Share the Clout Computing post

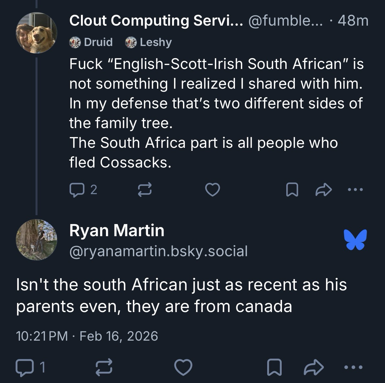pos(323,190)
